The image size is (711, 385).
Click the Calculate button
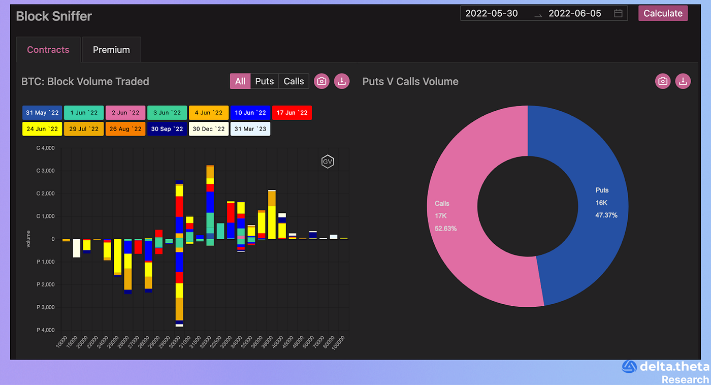pos(663,14)
